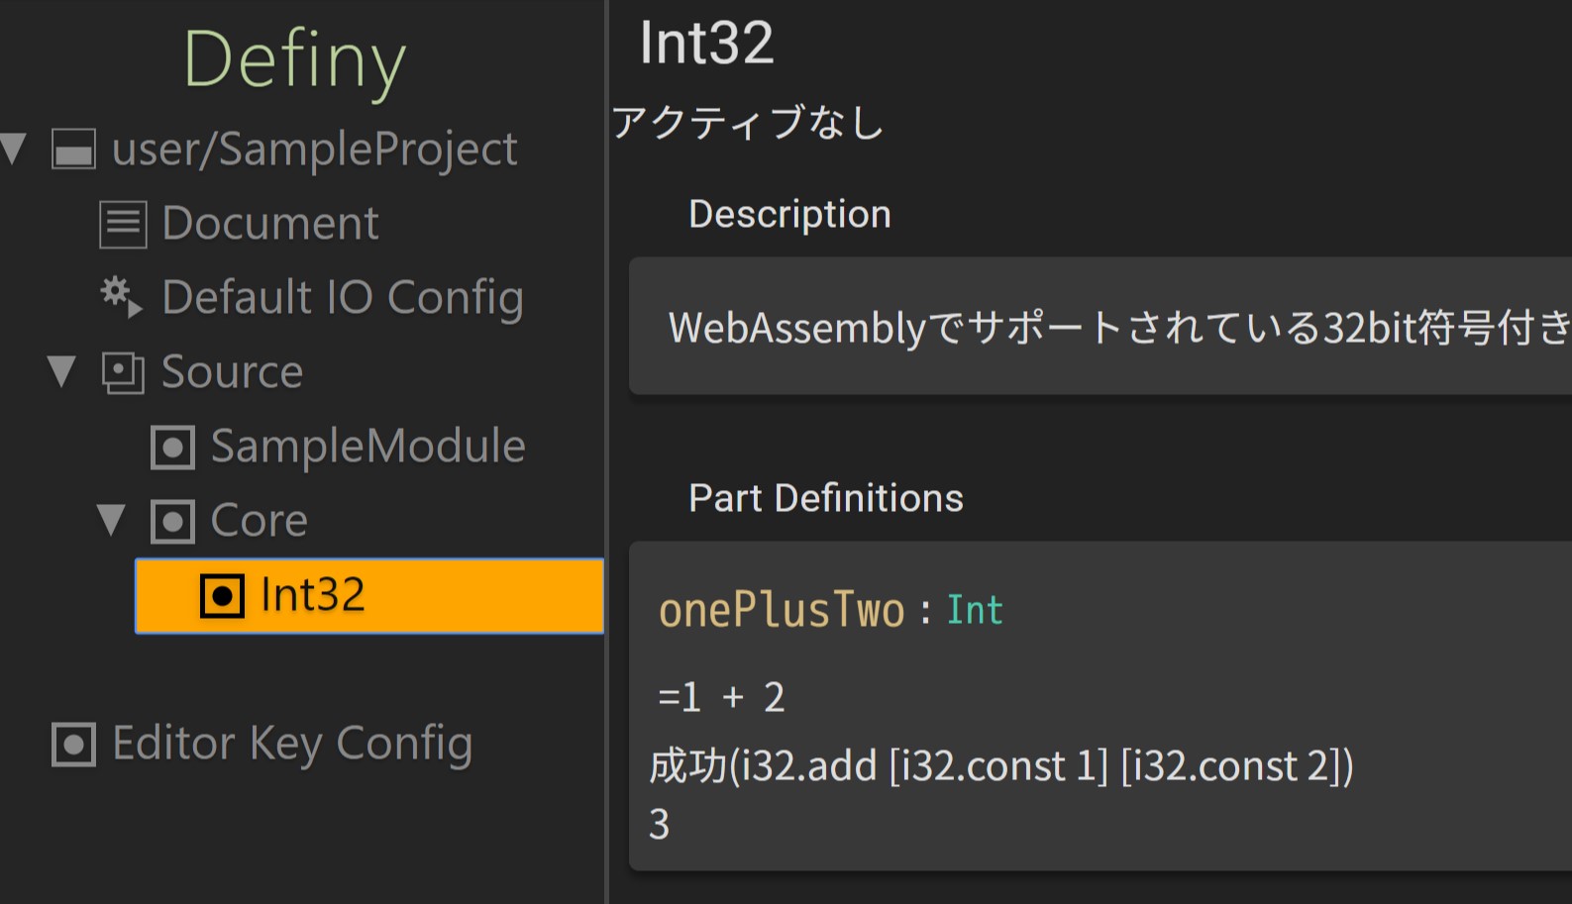Select the onePlusTwo part name

pos(782,611)
